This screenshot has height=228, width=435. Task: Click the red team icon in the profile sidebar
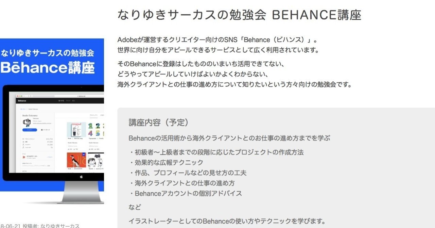click(23, 157)
